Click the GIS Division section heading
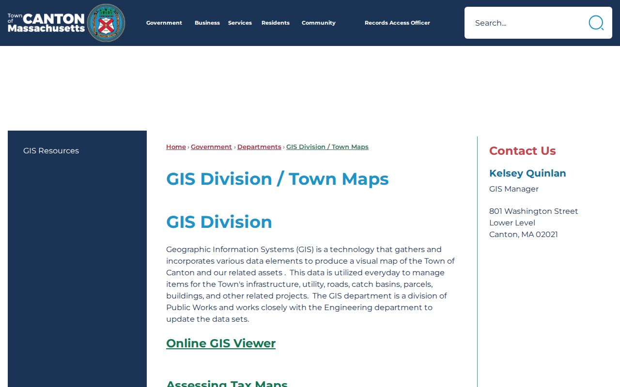620x387 pixels. pyautogui.click(x=219, y=222)
